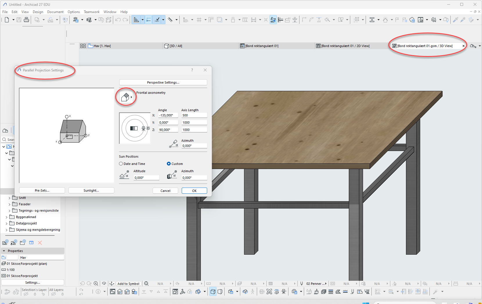Select the Custom sun position option
This screenshot has width=482, height=304.
(x=169, y=164)
